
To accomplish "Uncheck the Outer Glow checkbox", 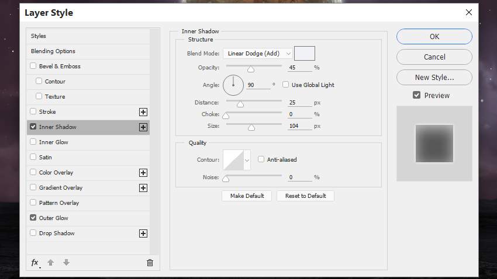I will pyautogui.click(x=33, y=218).
